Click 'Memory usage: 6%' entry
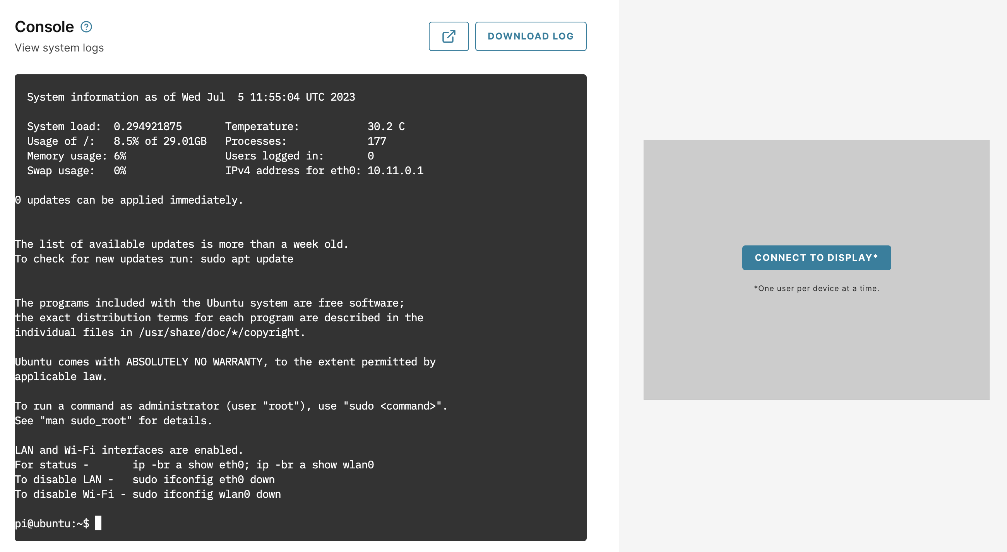The width and height of the screenshot is (1007, 552). pos(77,156)
